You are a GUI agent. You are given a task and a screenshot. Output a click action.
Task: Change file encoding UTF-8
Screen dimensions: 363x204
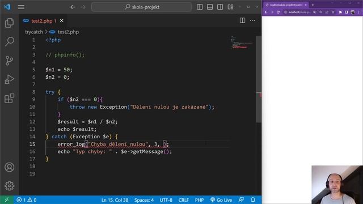pos(166,200)
